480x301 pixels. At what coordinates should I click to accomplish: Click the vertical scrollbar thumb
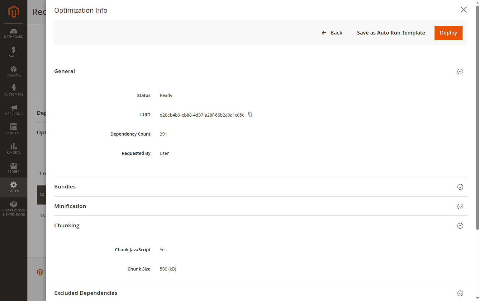point(478,118)
